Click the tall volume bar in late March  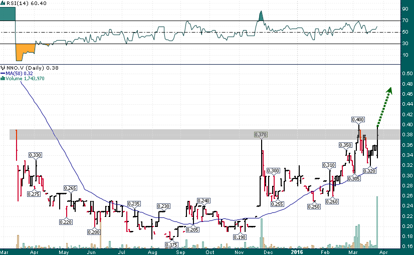tap(377, 222)
